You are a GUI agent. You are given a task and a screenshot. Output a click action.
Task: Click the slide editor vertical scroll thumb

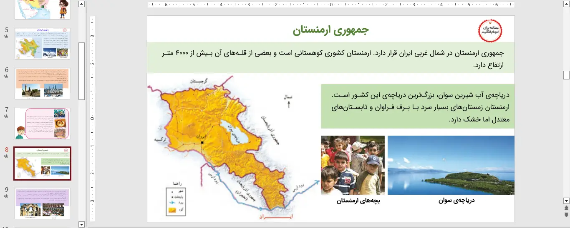[x=566, y=75]
